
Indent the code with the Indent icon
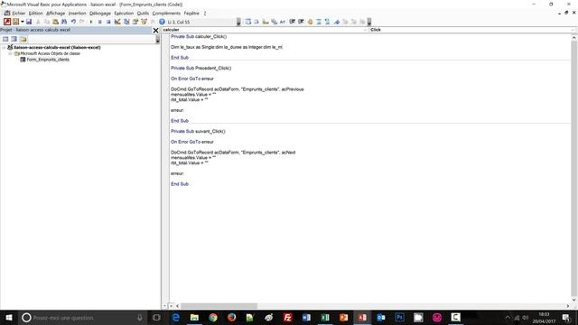click(293, 22)
